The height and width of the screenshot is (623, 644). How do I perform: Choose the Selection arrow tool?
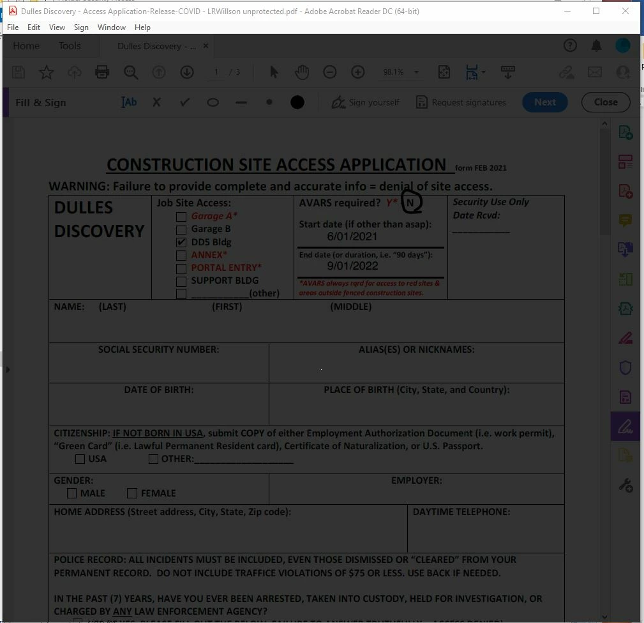(274, 72)
